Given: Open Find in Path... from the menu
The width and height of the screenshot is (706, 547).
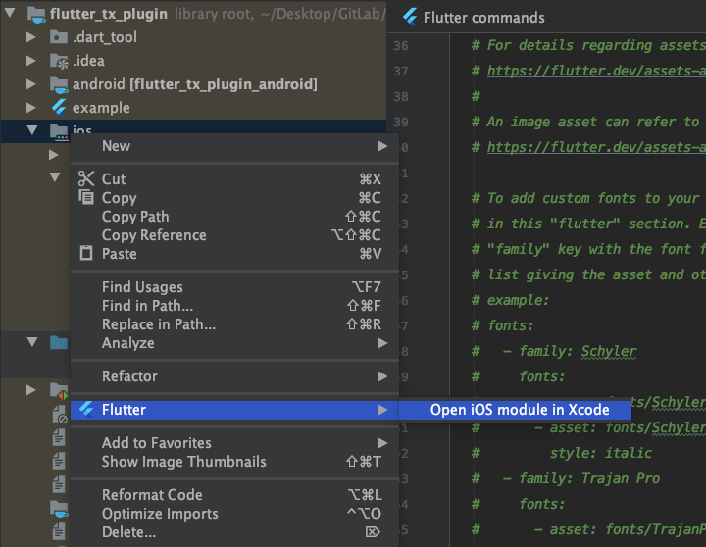Looking at the screenshot, I should pos(234,306).
